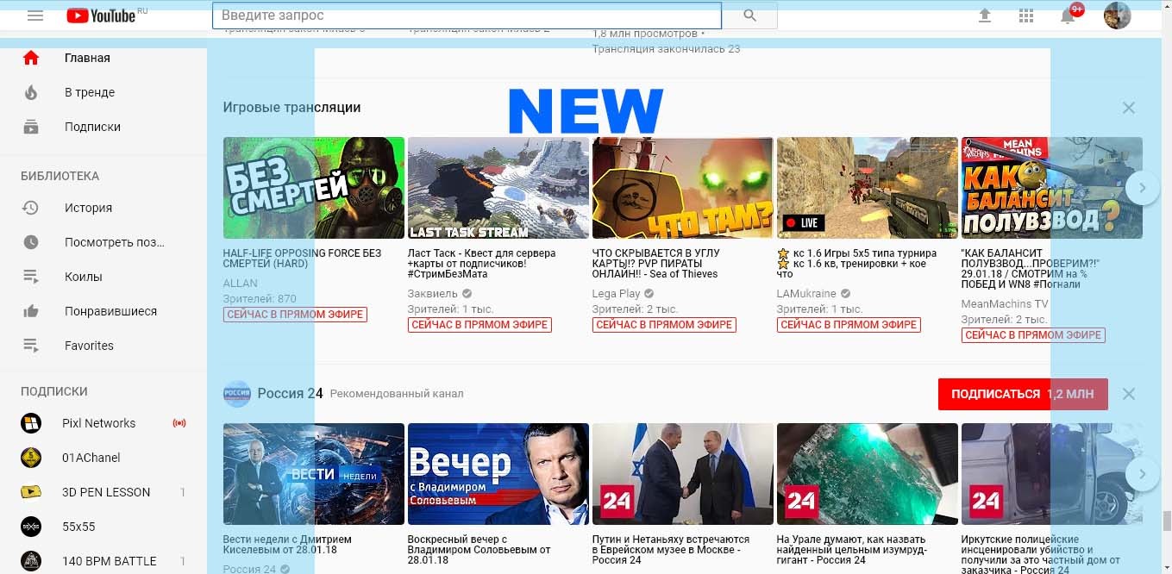Dismiss the Игровые трансляции section

[1128, 108]
